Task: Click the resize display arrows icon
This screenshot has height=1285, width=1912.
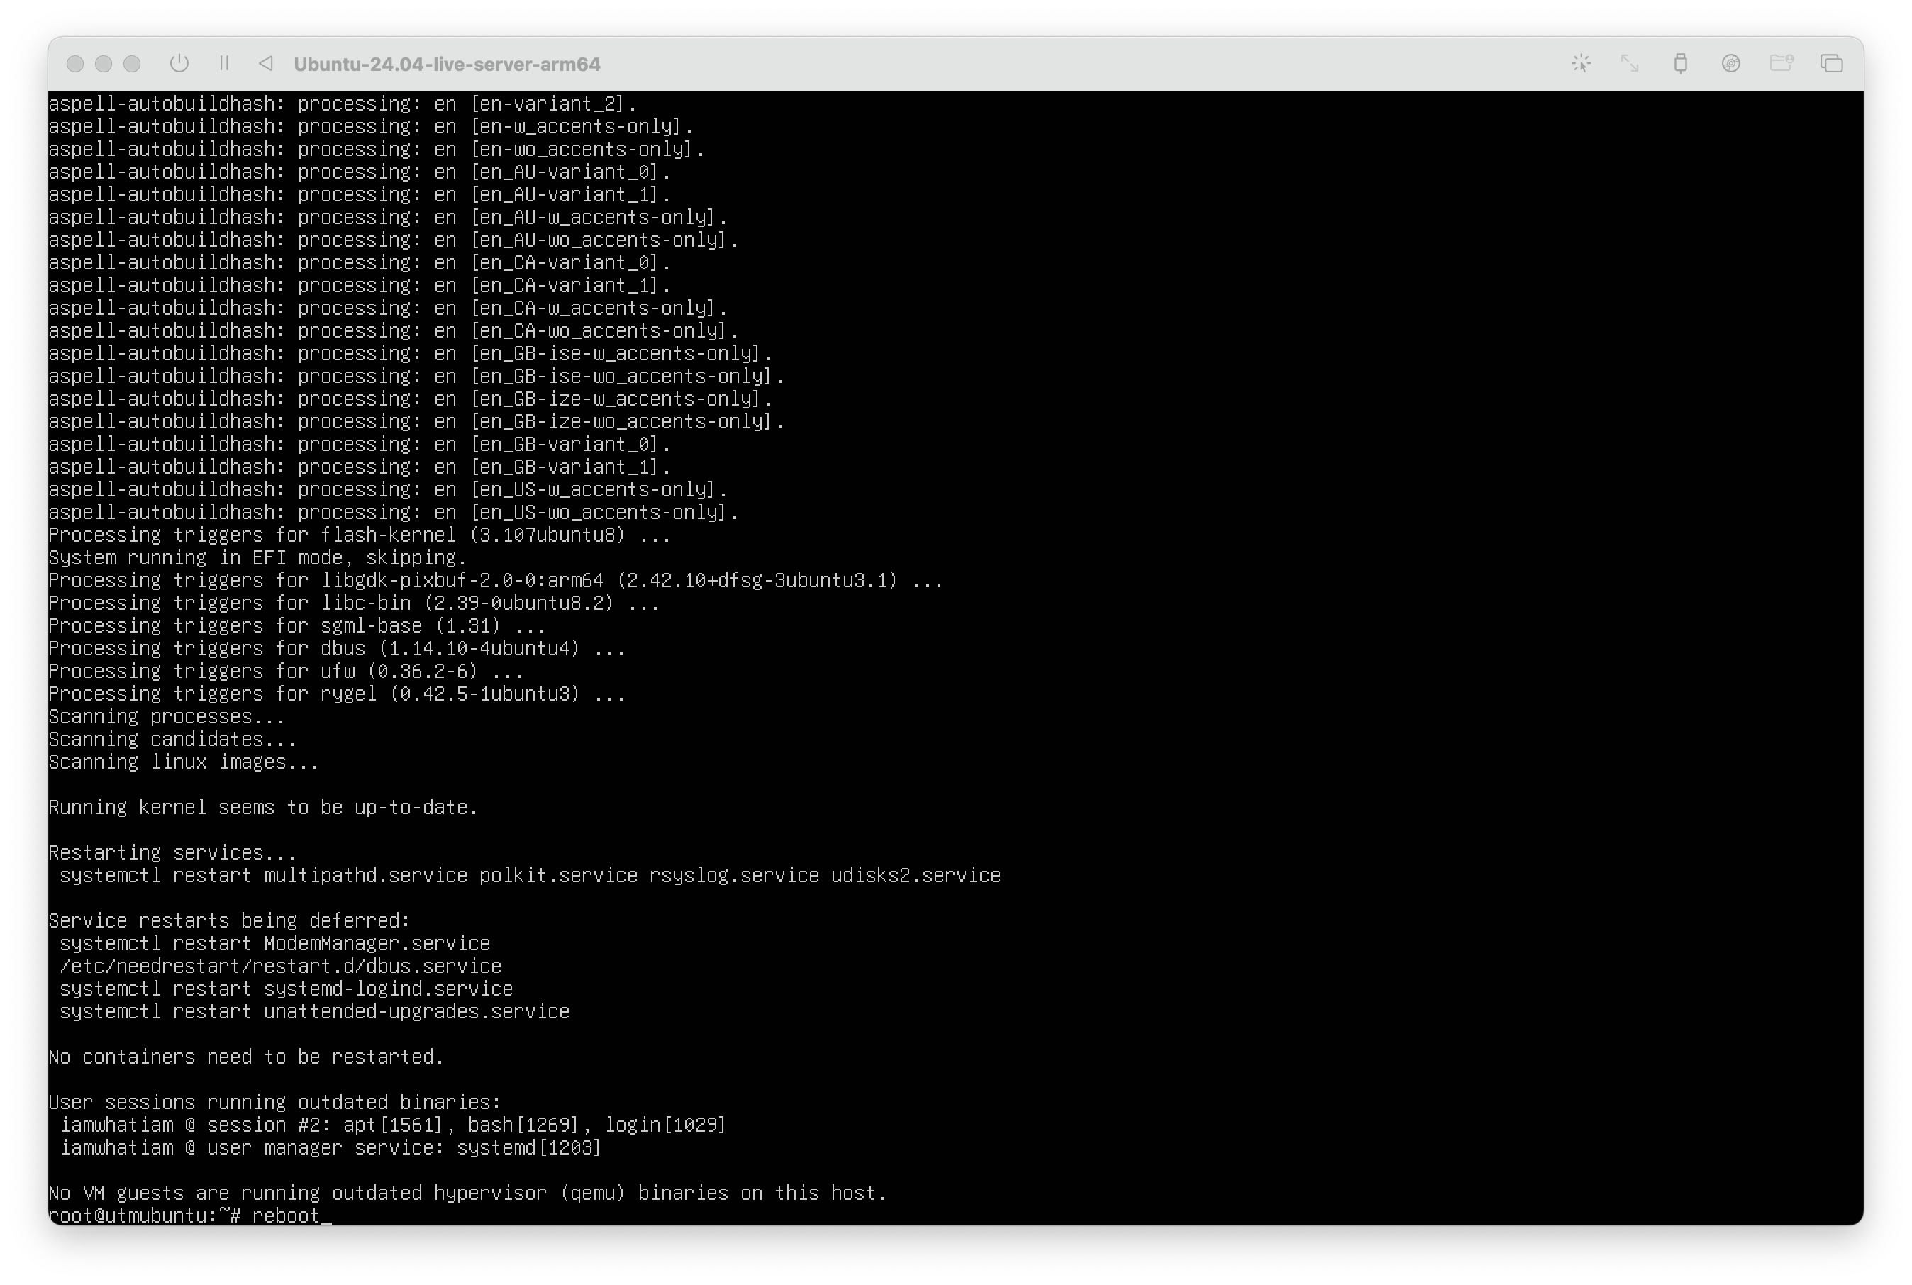Action: [1629, 63]
